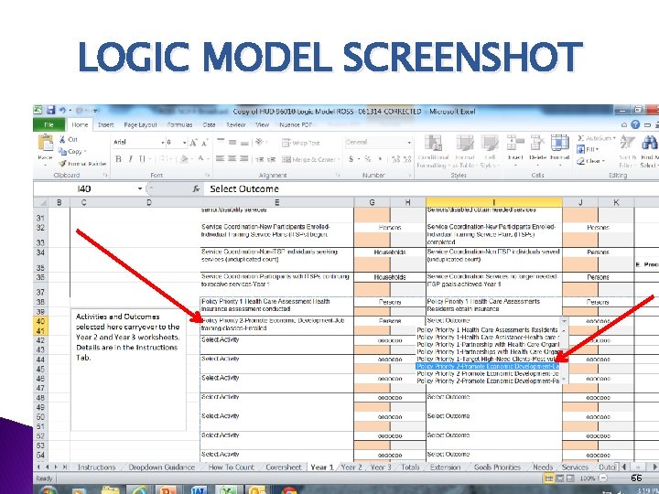Open the Instructions worksheet tab

click(x=97, y=467)
